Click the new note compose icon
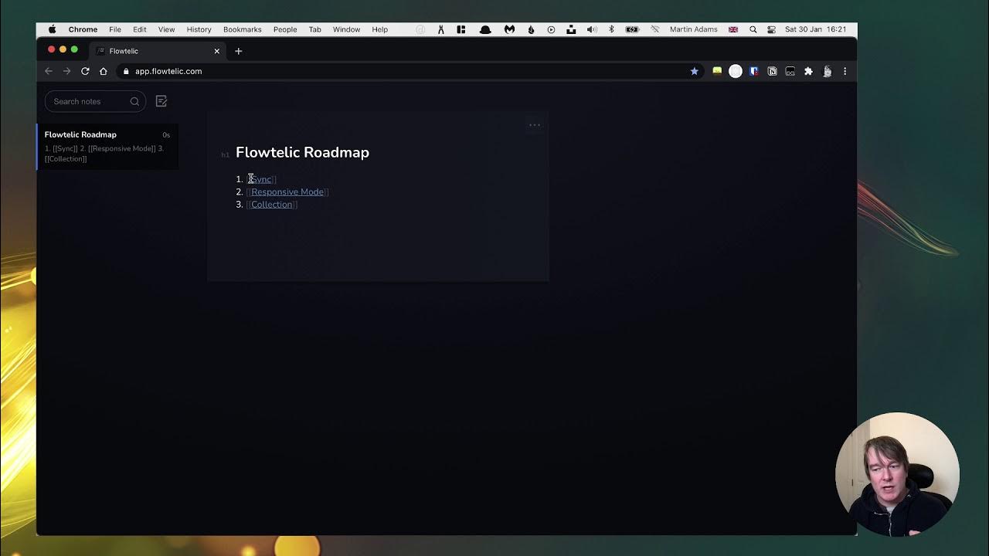 coord(161,101)
